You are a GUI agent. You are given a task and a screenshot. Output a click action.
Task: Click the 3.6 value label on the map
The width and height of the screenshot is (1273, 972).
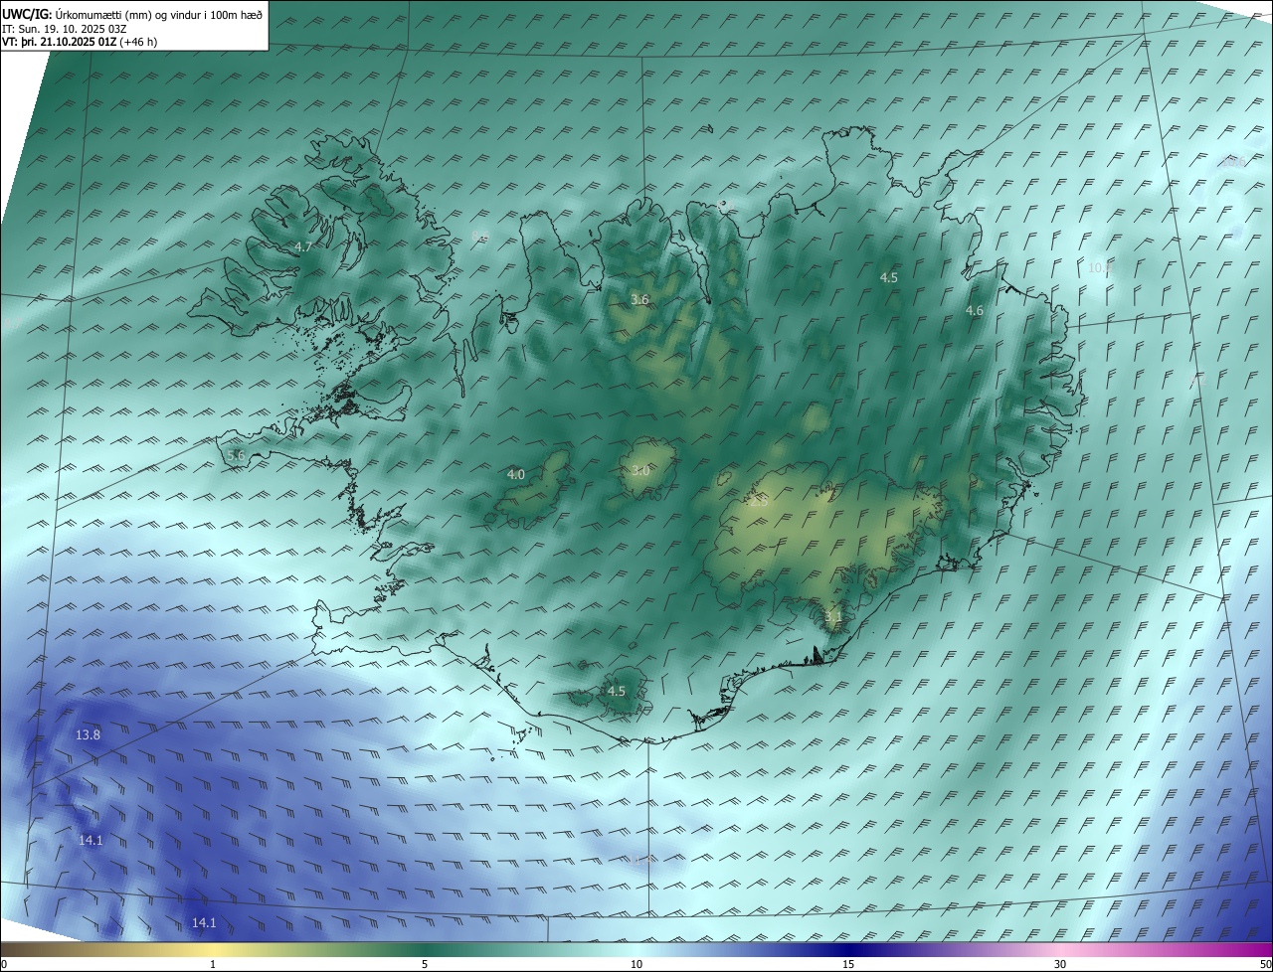point(640,299)
